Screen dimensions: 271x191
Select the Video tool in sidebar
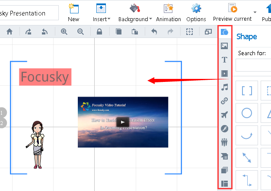click(224, 73)
